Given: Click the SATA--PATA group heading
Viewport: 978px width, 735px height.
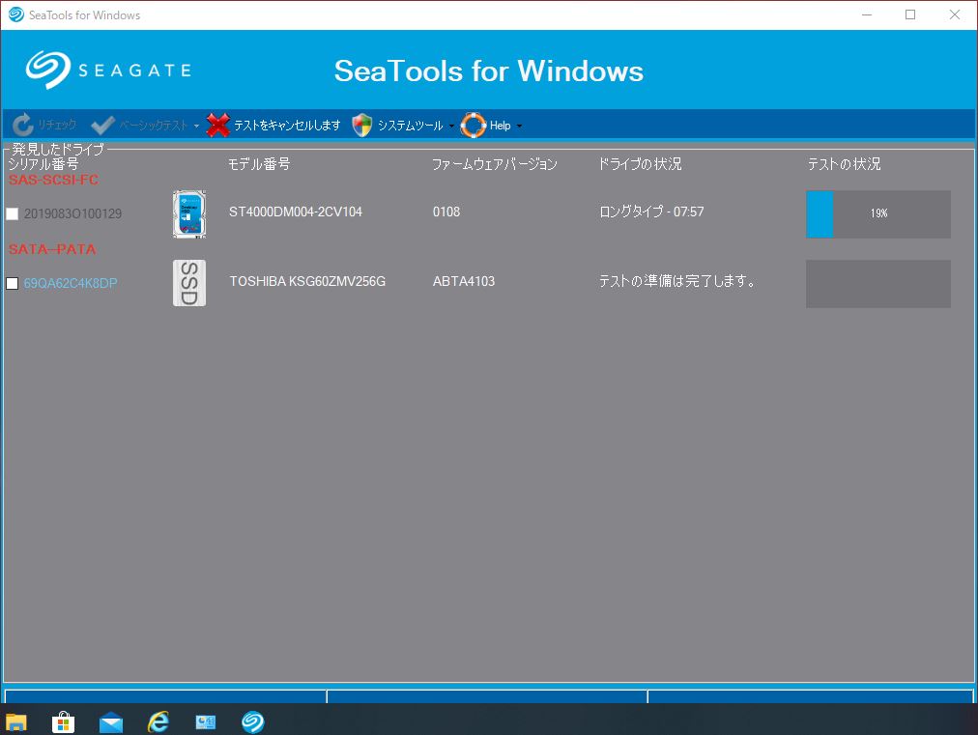Looking at the screenshot, I should pyautogui.click(x=52, y=249).
